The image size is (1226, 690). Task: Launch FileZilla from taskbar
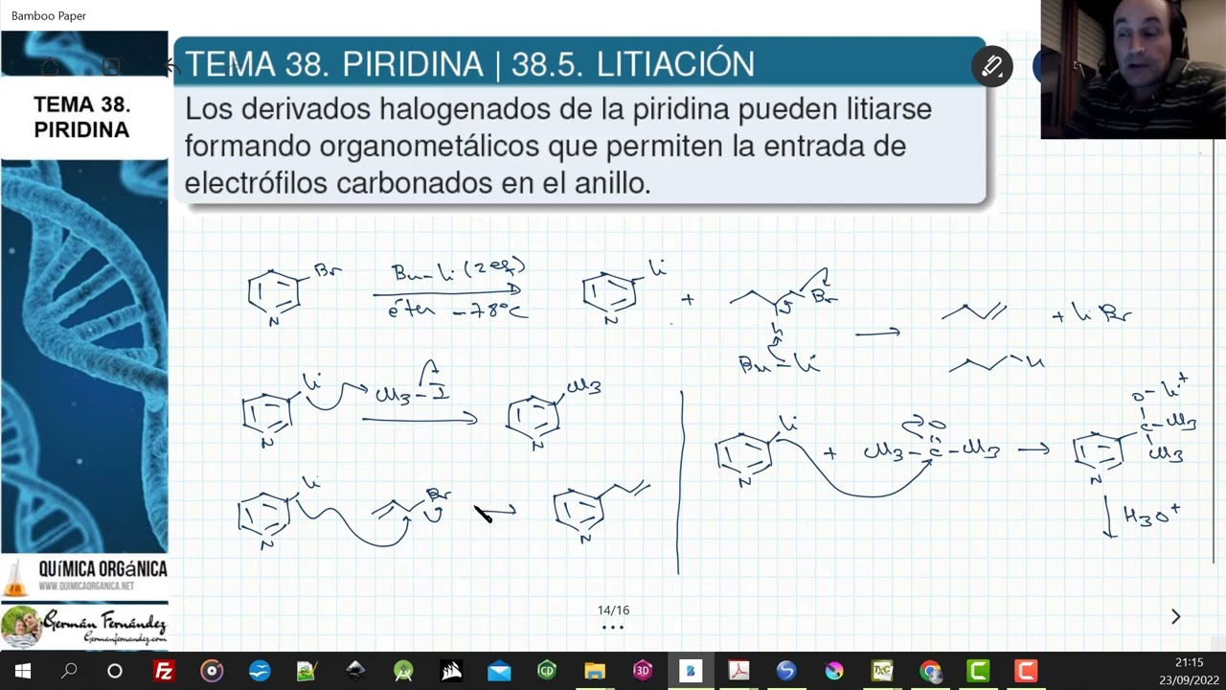tap(164, 671)
